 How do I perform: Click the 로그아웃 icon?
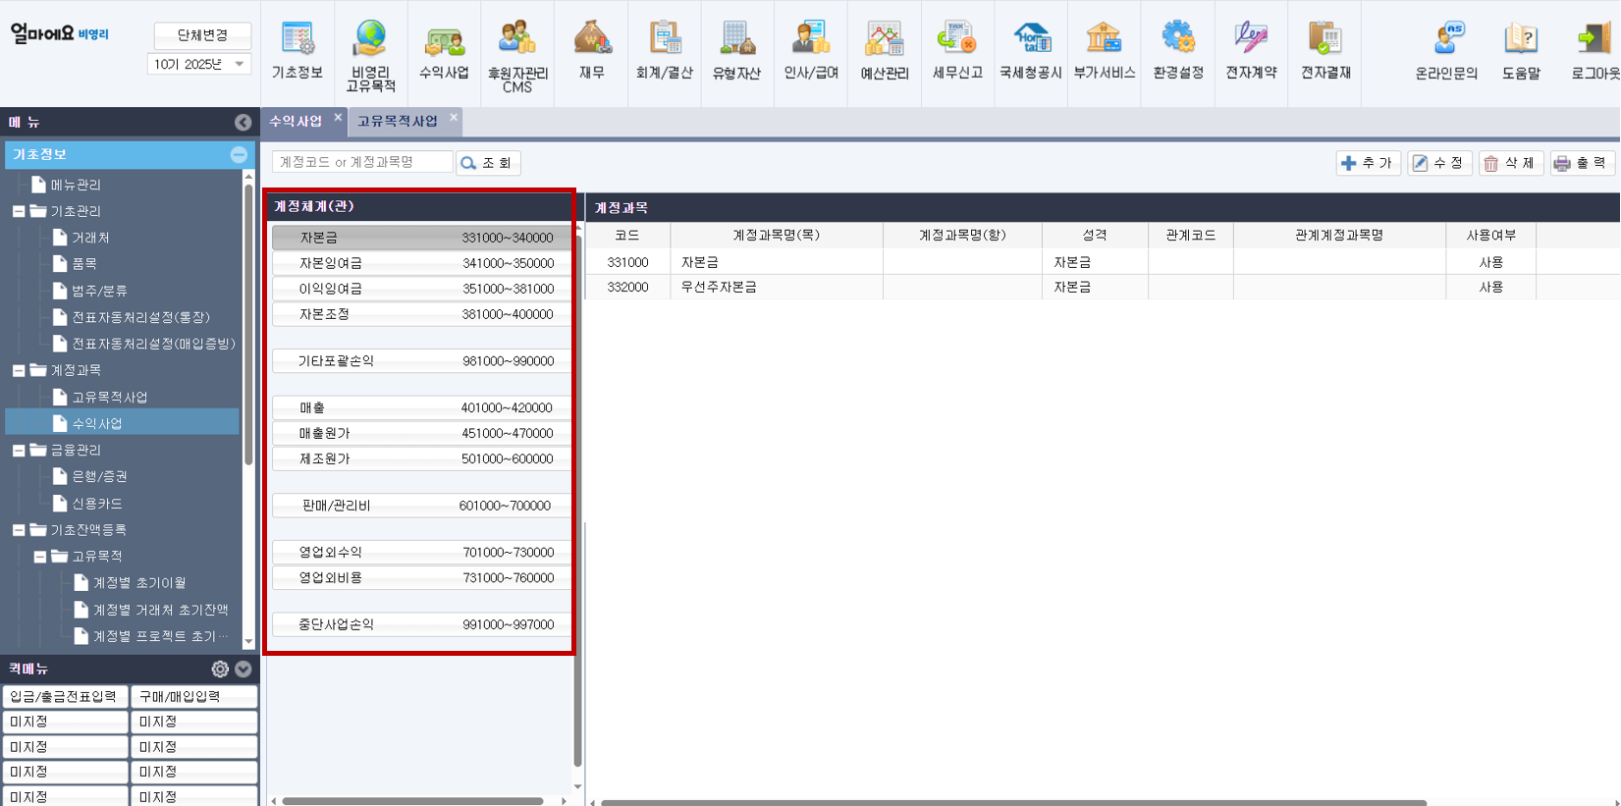pyautogui.click(x=1595, y=51)
